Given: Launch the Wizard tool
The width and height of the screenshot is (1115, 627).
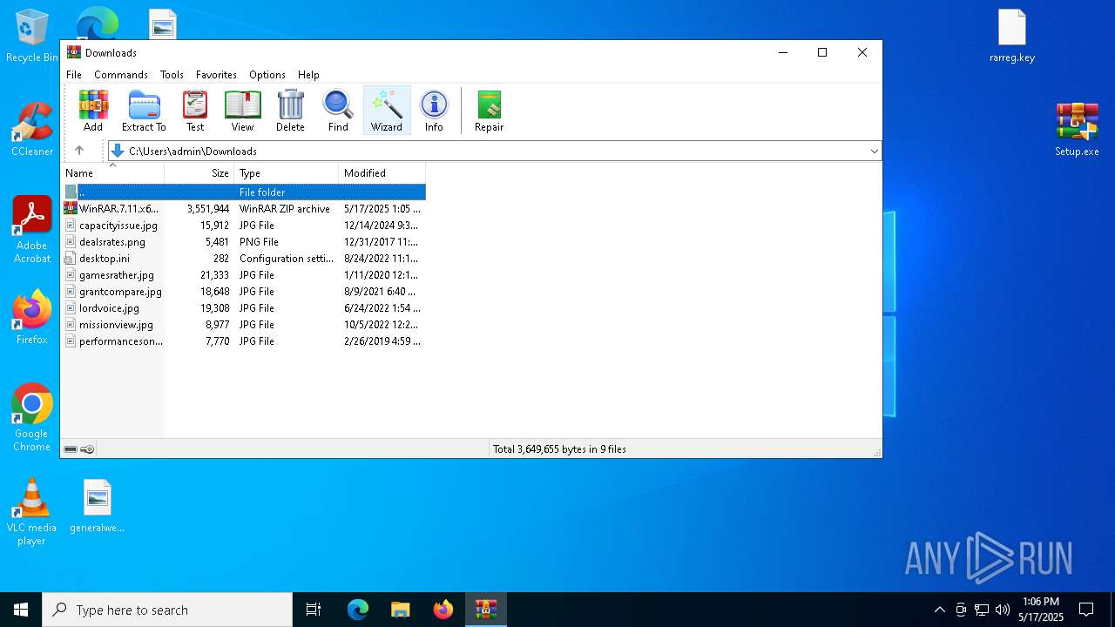Looking at the screenshot, I should (387, 111).
